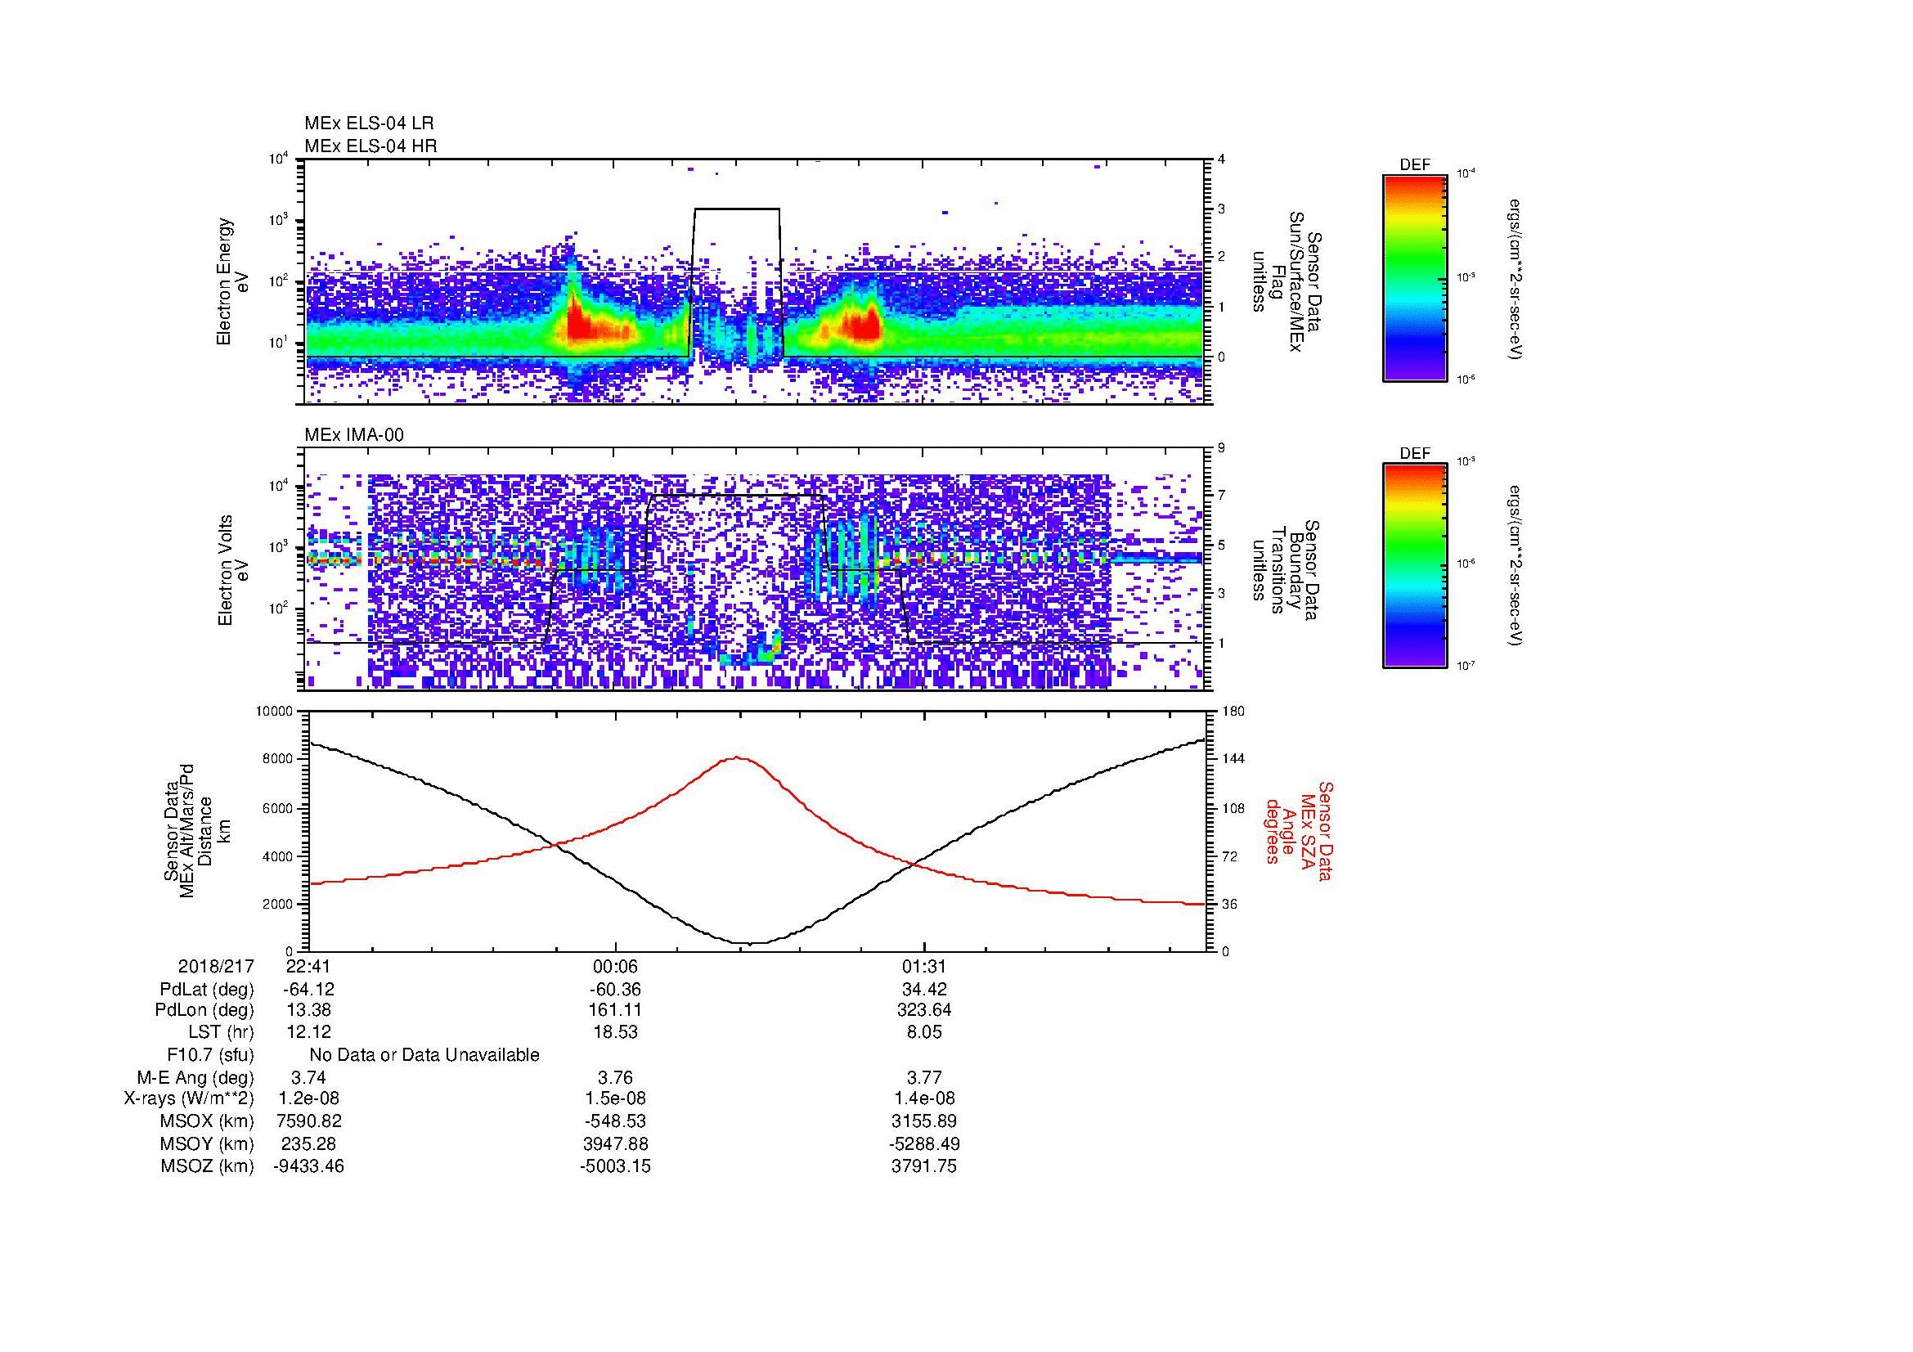This screenshot has height=1352, width=1913.
Task: Click the 'Electron Volts eV' axis label
Action: pos(232,570)
